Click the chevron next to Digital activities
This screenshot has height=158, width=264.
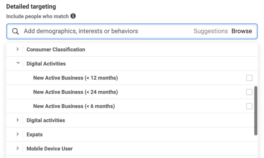[x=18, y=120]
